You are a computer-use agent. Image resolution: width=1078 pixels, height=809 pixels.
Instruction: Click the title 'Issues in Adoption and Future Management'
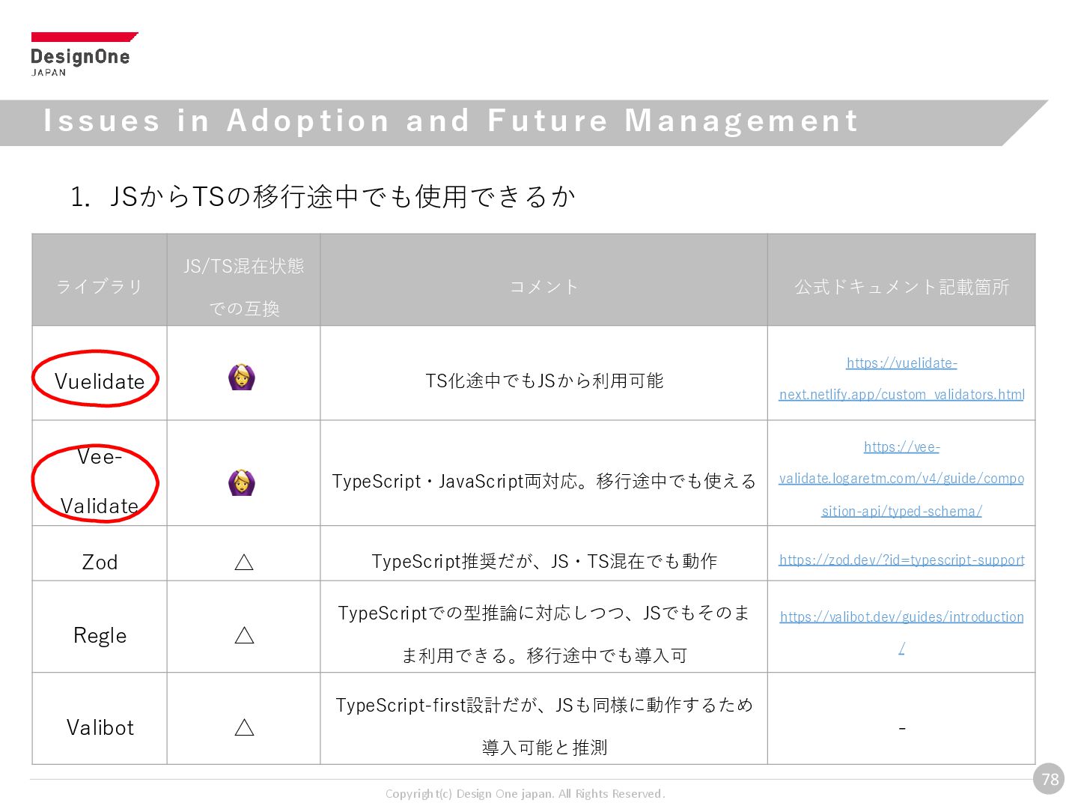451,121
